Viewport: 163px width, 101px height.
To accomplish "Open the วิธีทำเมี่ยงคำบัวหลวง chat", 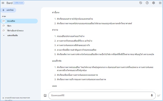I will point(19,31).
